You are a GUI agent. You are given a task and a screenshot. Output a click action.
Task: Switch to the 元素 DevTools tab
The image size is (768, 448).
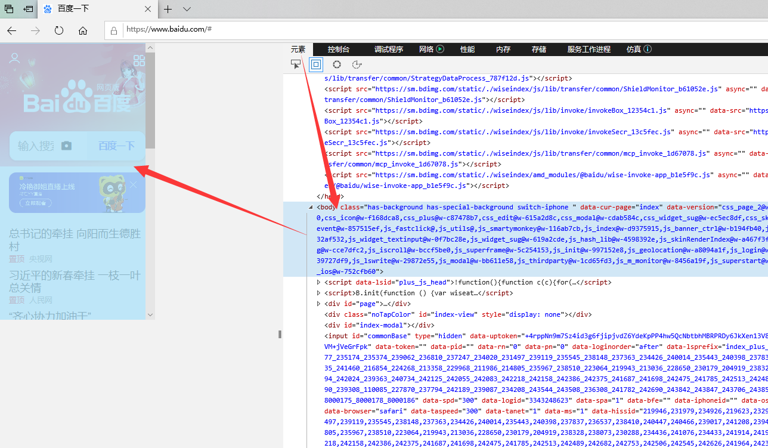click(x=298, y=50)
